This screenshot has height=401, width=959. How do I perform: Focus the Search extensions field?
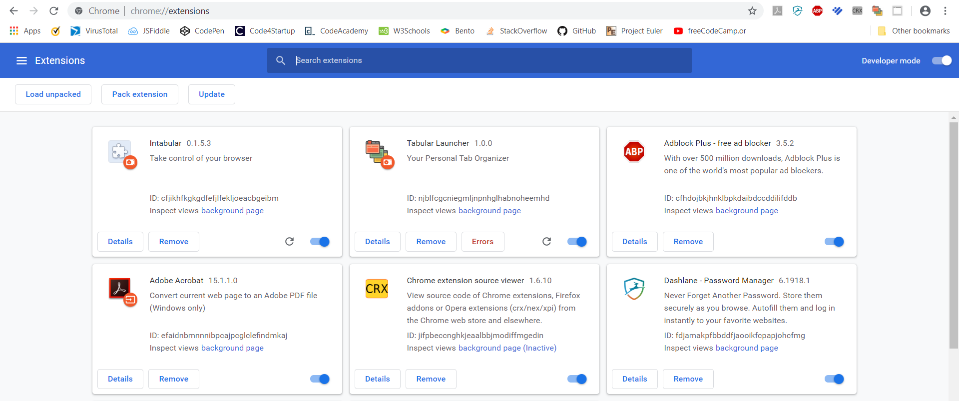point(479,60)
